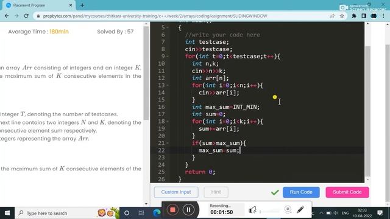Open Task View on the taskbar
This screenshot has height=219, width=390.
[x=141, y=213]
